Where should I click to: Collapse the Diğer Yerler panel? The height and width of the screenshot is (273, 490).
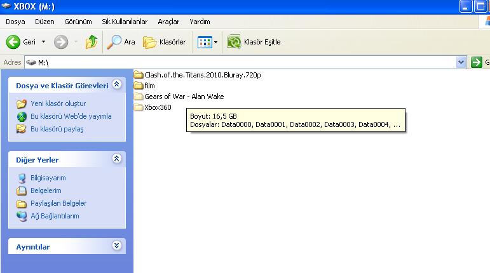(116, 159)
